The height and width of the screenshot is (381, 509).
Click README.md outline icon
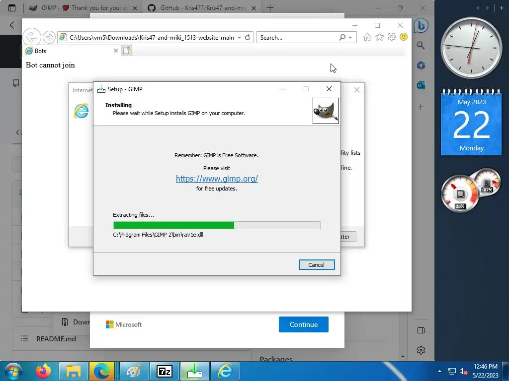24,338
